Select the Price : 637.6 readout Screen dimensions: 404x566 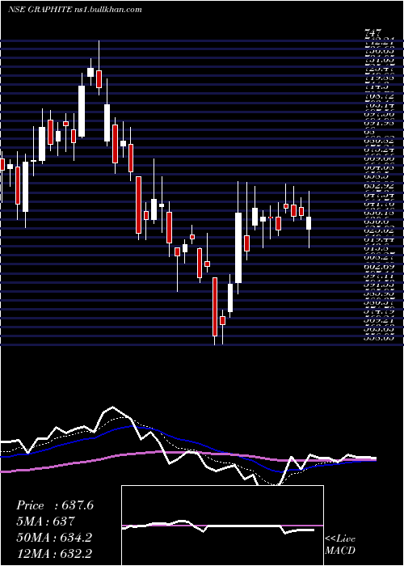click(x=55, y=505)
